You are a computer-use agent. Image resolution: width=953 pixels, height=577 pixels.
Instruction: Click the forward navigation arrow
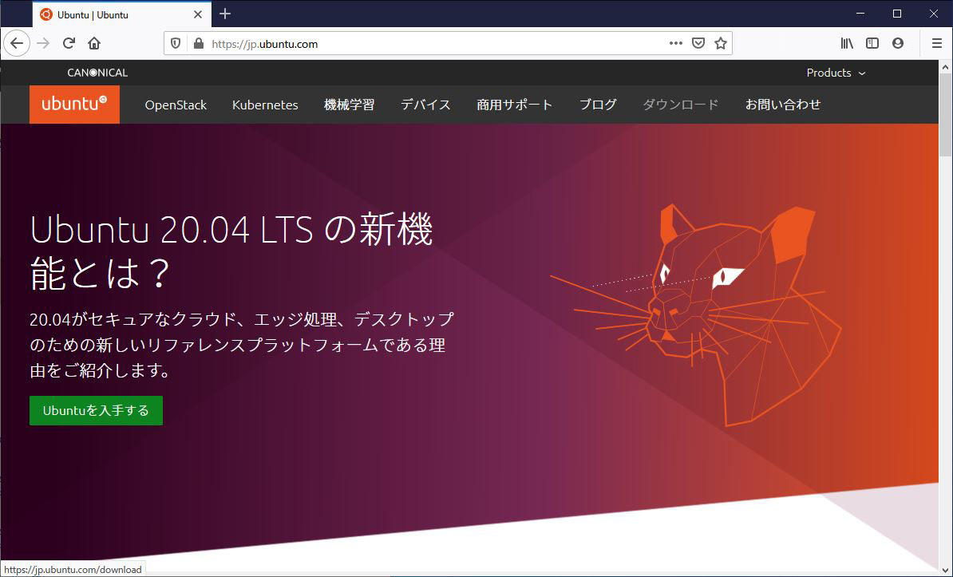[x=42, y=43]
